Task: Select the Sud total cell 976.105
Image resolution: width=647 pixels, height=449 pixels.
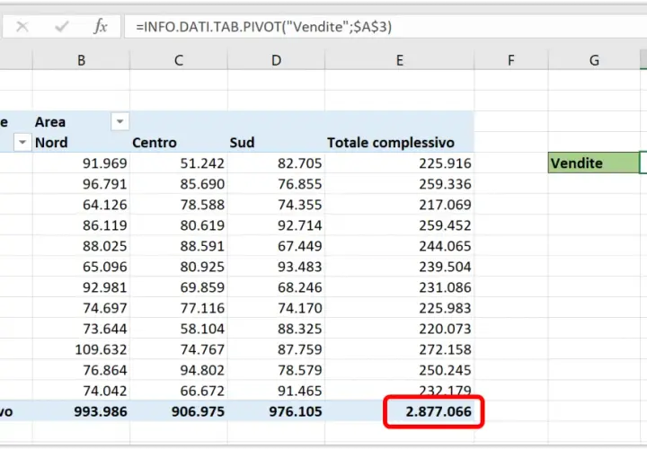Action: tap(276, 411)
